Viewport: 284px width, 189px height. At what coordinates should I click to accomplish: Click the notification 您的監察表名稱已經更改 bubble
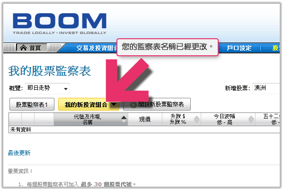click(168, 47)
